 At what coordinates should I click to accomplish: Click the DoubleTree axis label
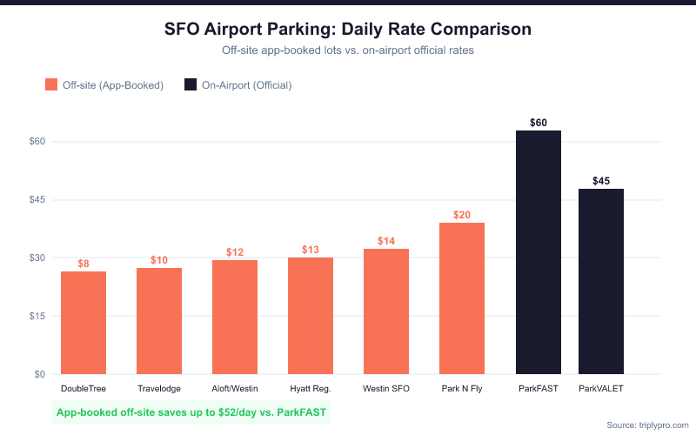tap(84, 388)
